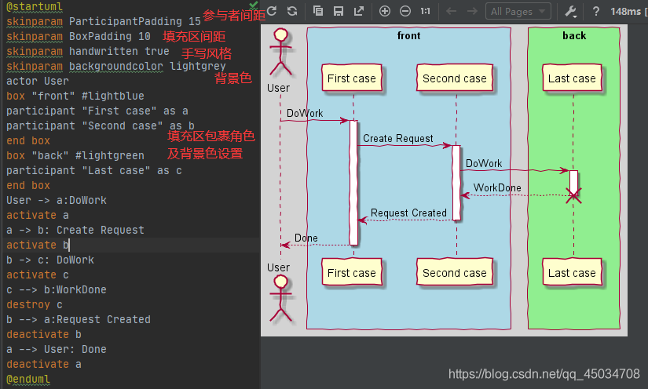Image resolution: width=648 pixels, height=389 pixels.
Task: Save the diagram with the floppy-disk icon
Action: point(339,11)
